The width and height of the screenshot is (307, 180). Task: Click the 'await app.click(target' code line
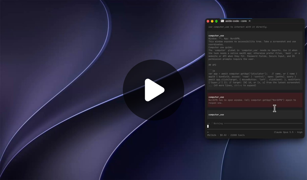pos(254,80)
